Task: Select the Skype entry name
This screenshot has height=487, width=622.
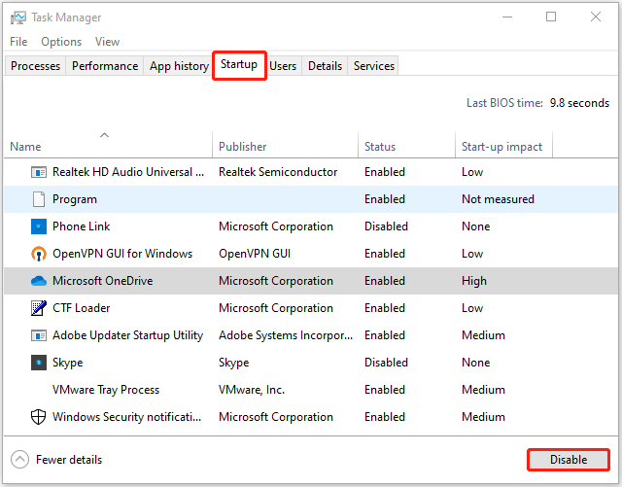Action: pyautogui.click(x=67, y=363)
